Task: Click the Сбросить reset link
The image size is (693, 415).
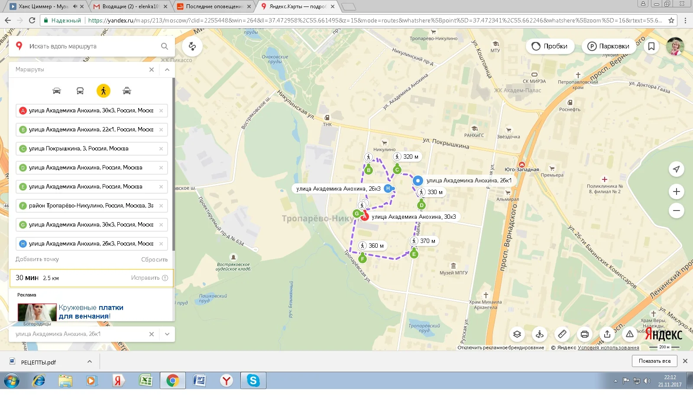Action: pos(154,259)
